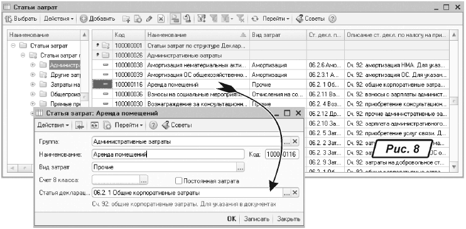This screenshot has width=466, height=229.
Task: Open selection for Счет 8 класса ellipsis
Action: [x=144, y=180]
